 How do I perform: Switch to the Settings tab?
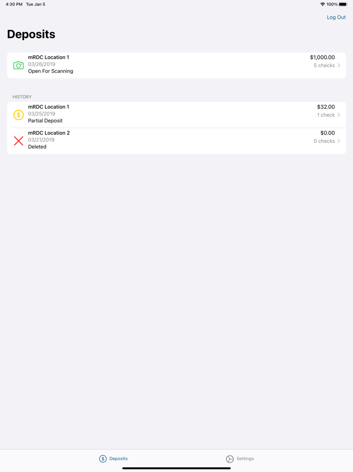pos(240,458)
